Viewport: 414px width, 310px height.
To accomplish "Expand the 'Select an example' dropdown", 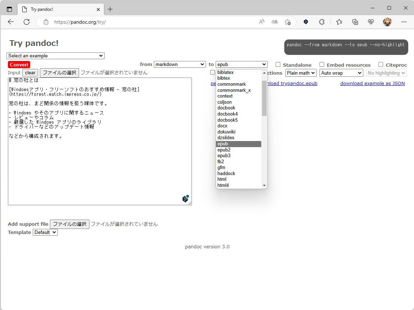I will click(55, 56).
